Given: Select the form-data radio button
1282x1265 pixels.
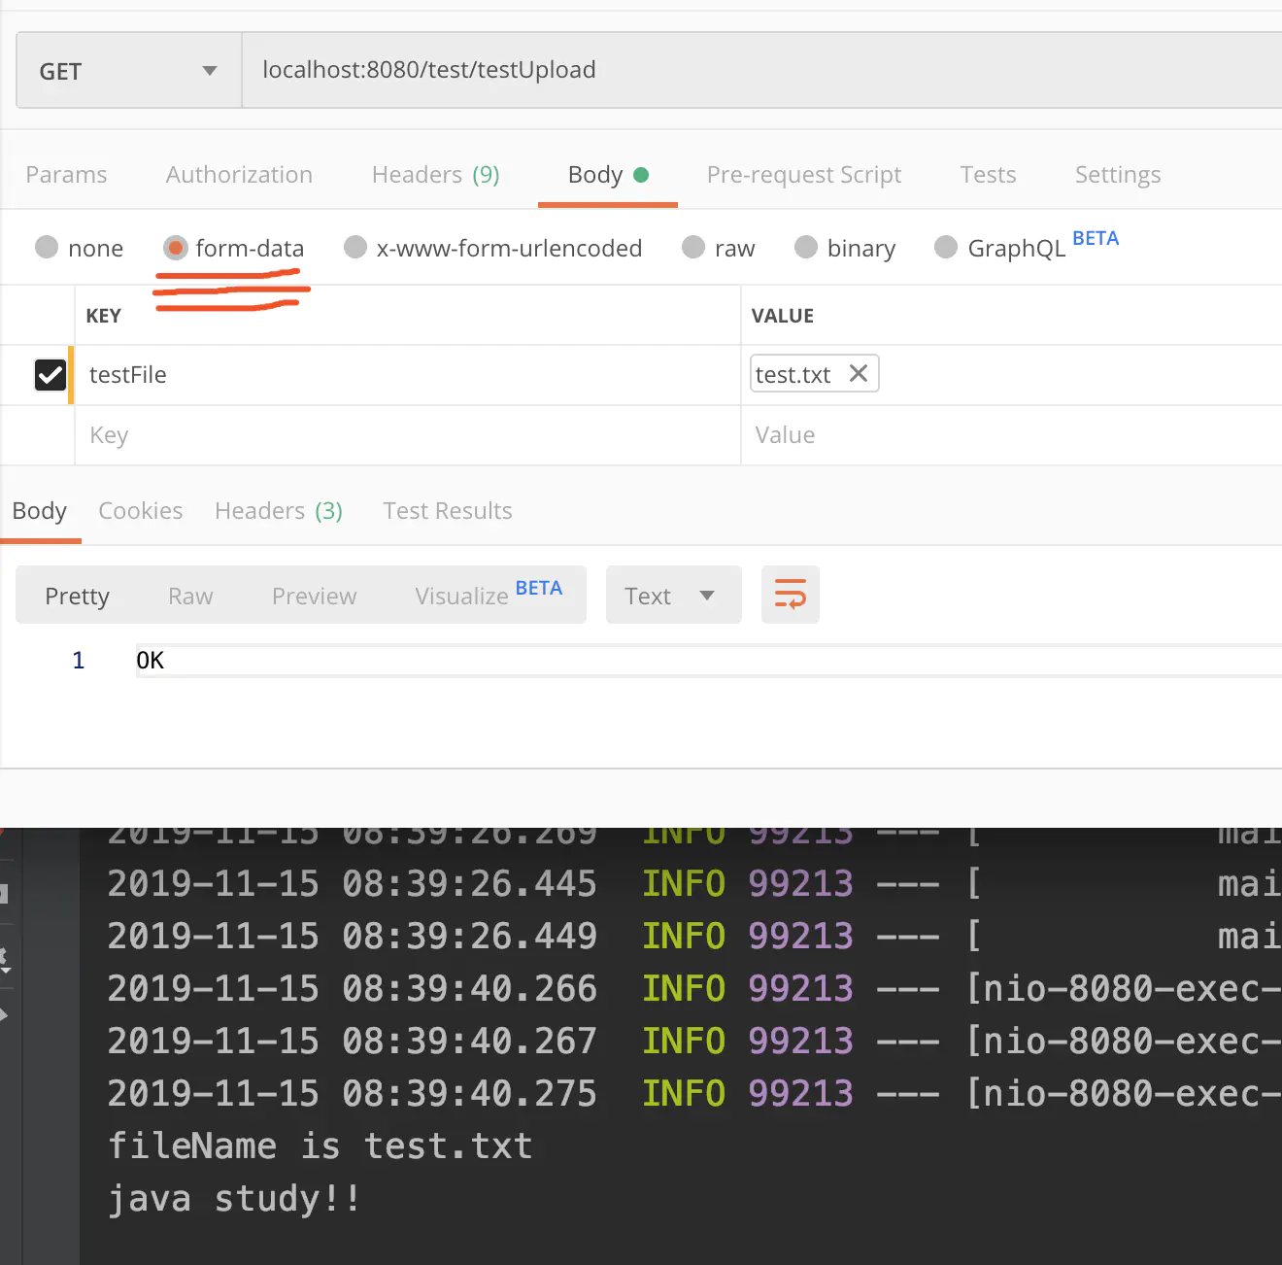Looking at the screenshot, I should coord(176,248).
